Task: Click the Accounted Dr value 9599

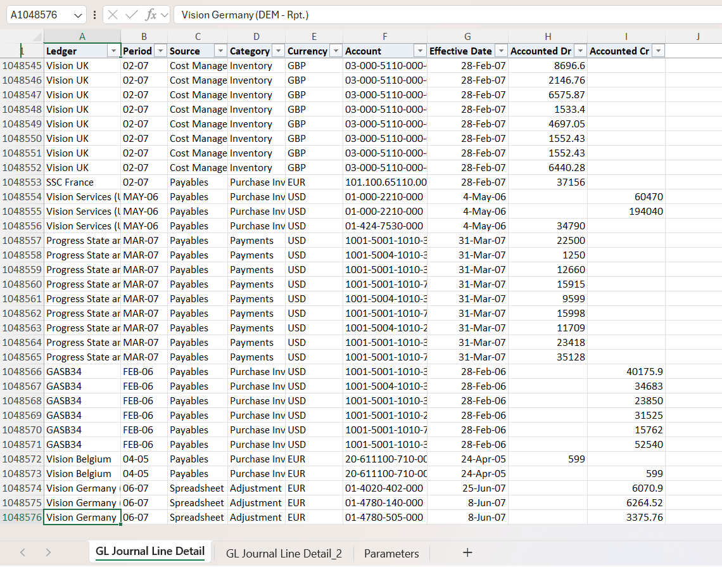Action: (548, 299)
